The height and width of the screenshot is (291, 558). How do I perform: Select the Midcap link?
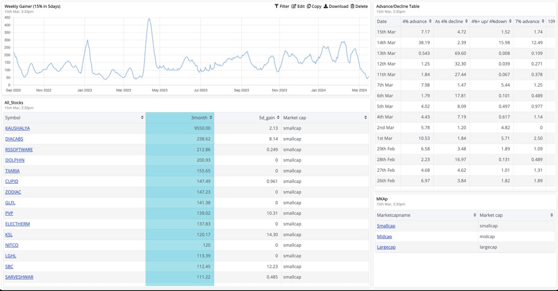point(384,236)
